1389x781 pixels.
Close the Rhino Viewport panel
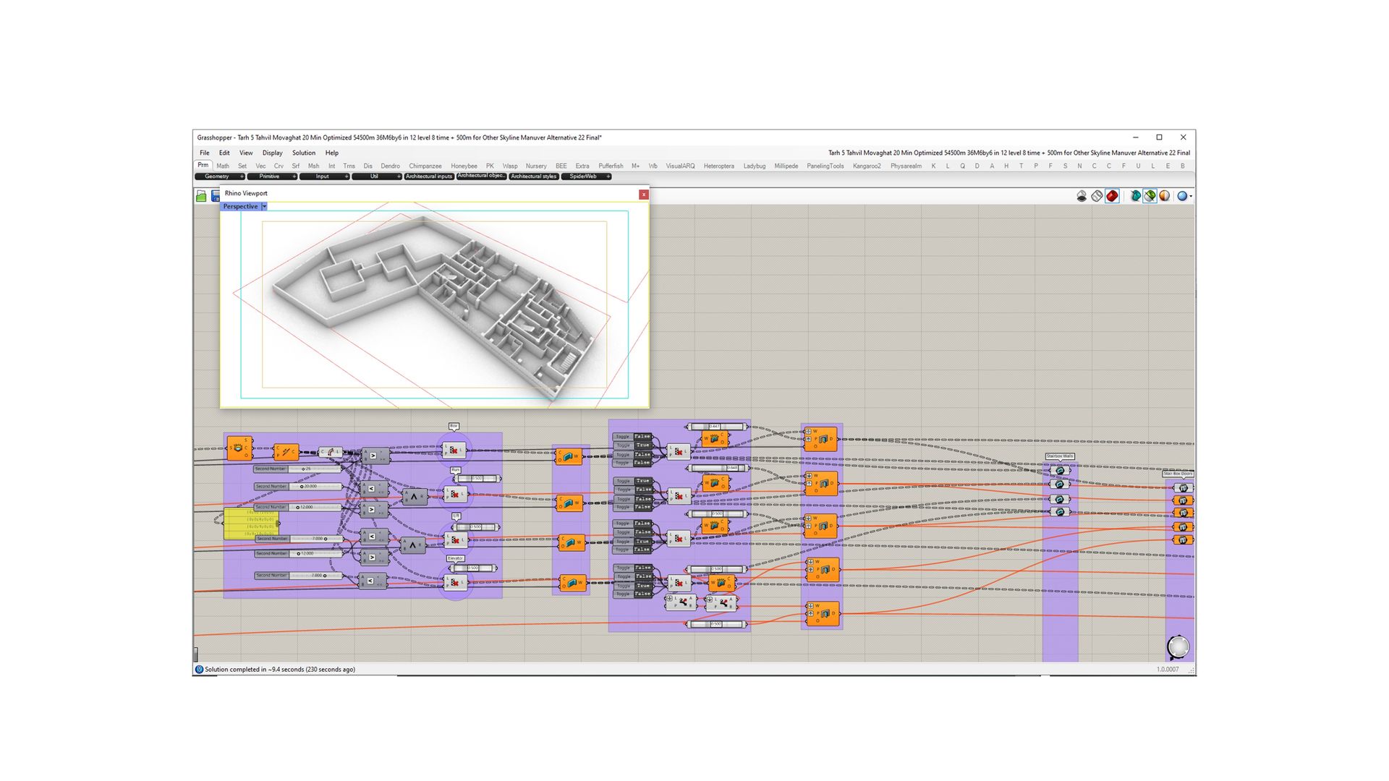click(643, 194)
